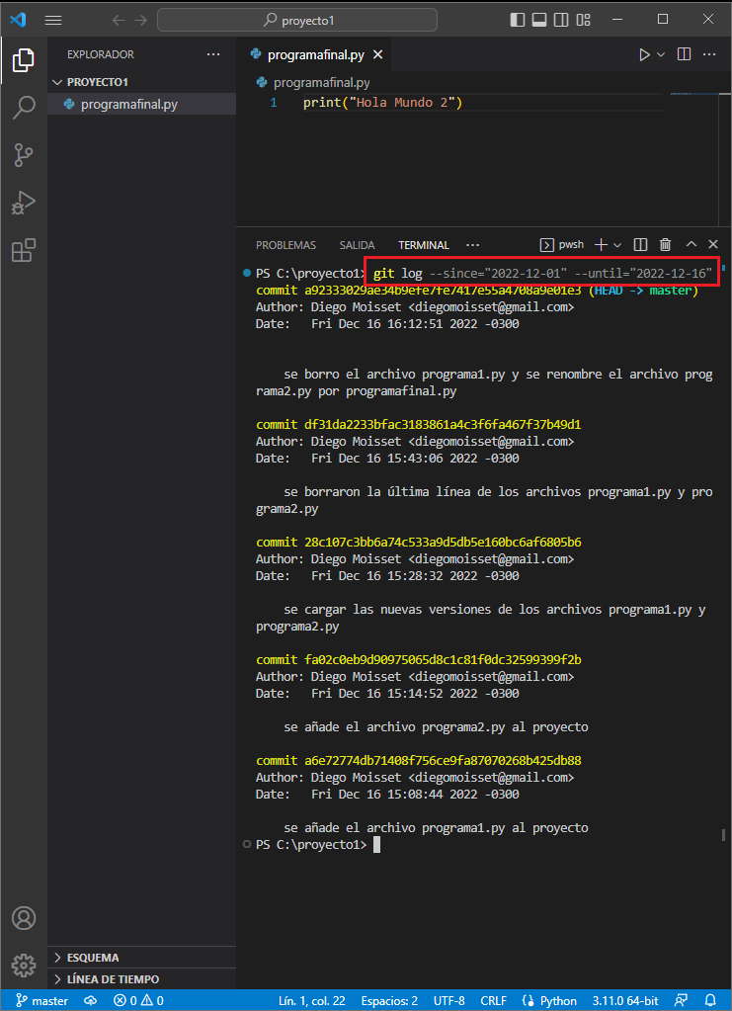Change line endings via CRLF status item
The image size is (732, 1011).
[493, 1001]
